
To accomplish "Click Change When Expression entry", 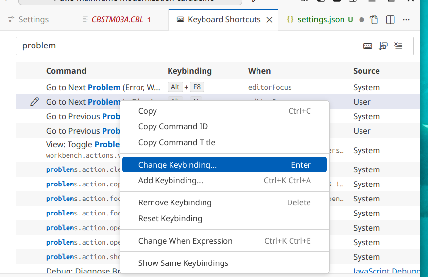I will pyautogui.click(x=185, y=241).
